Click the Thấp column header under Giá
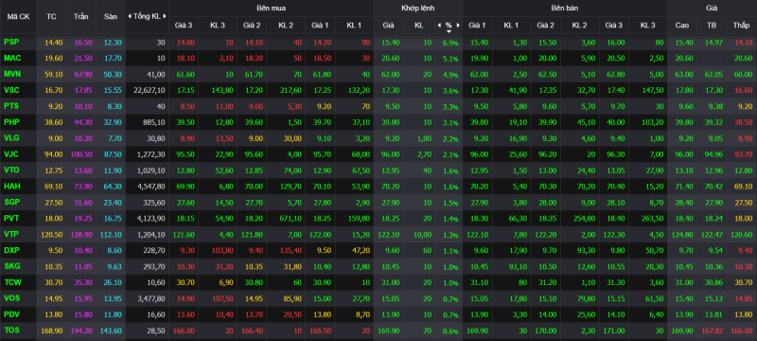 click(x=741, y=26)
